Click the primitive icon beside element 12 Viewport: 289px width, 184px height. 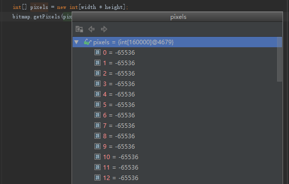(x=97, y=178)
